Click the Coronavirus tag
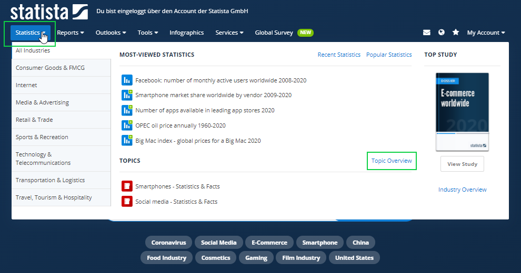This screenshot has height=273, width=521. click(x=168, y=243)
